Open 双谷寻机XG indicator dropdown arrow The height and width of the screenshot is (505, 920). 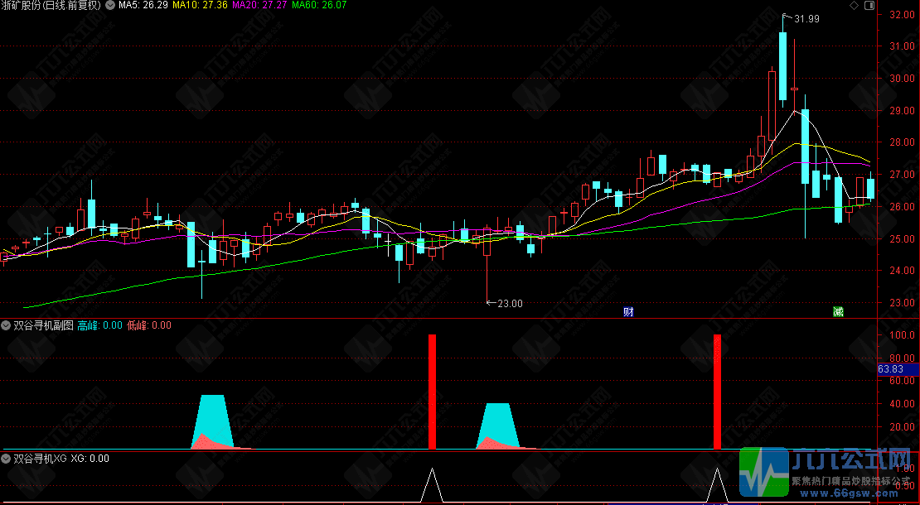[7, 458]
